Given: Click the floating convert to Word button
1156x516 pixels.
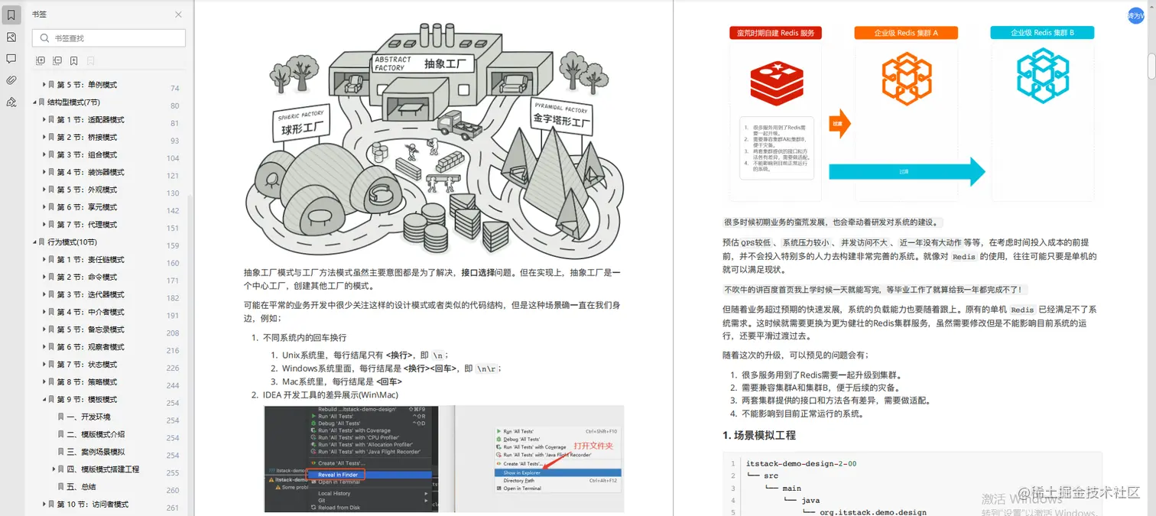Looking at the screenshot, I should coord(1135,15).
